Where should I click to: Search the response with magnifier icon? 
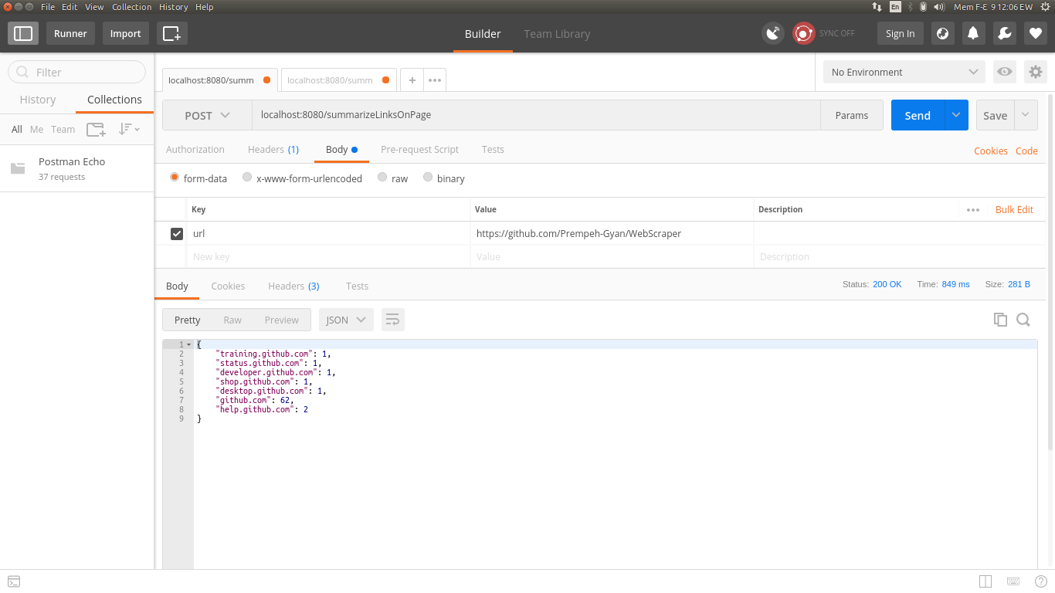(x=1023, y=320)
